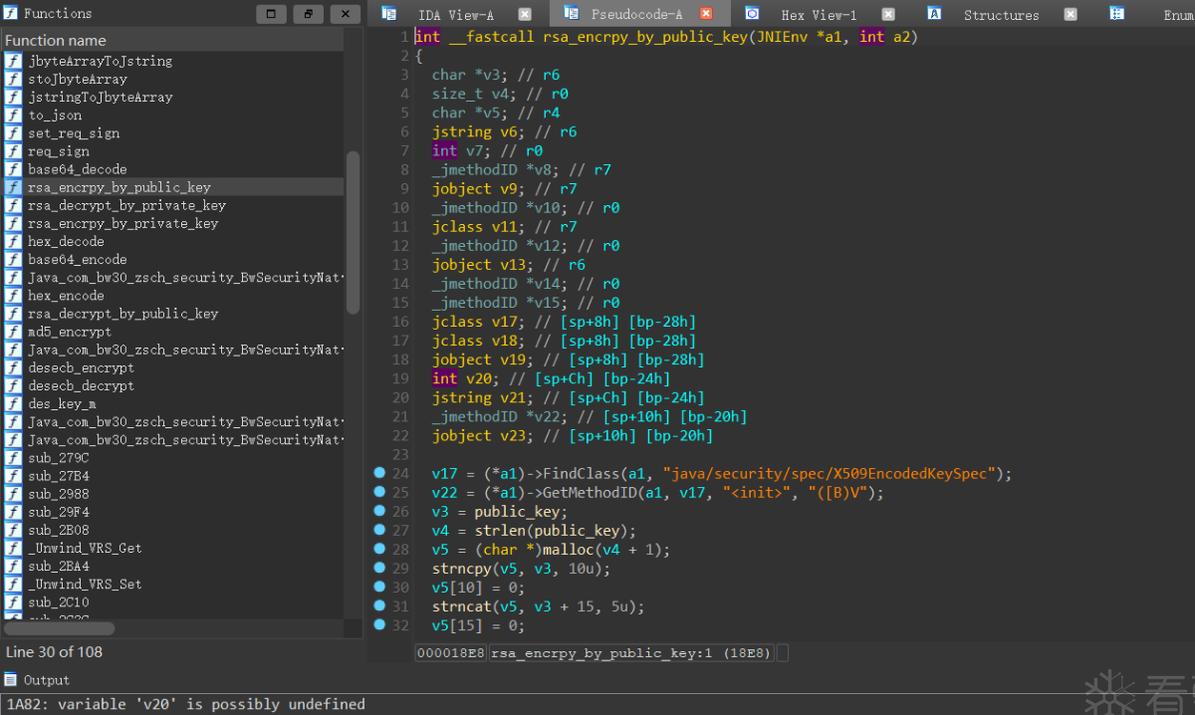Select rsa_decrypt_by_private_key function
The width and height of the screenshot is (1195, 715).
pos(126,205)
